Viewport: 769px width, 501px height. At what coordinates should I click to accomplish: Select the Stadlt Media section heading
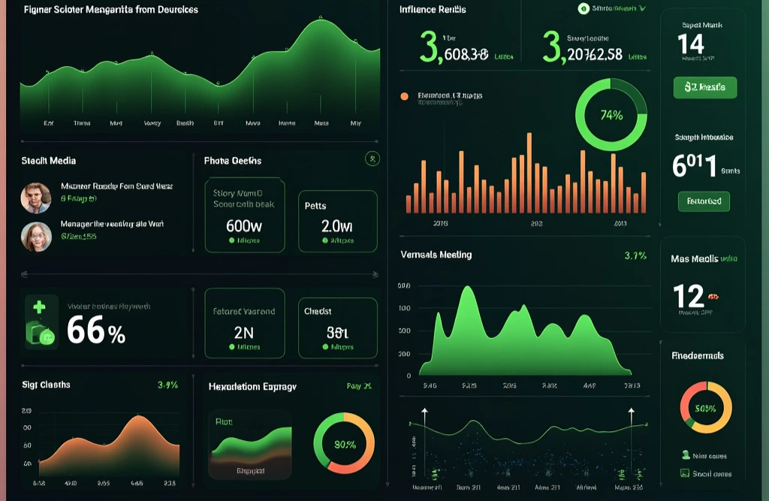click(49, 161)
